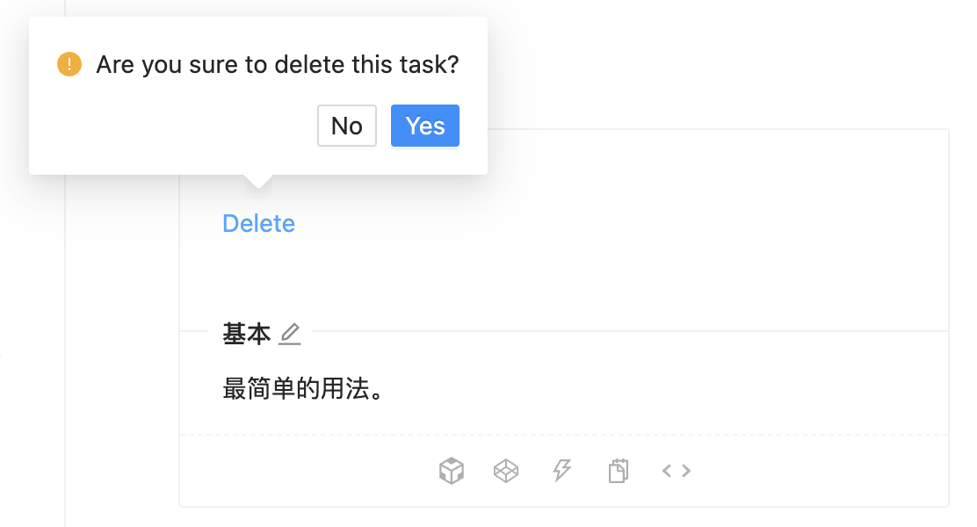977x527 pixels.
Task: Cancel deletion by clicking No
Action: (346, 126)
